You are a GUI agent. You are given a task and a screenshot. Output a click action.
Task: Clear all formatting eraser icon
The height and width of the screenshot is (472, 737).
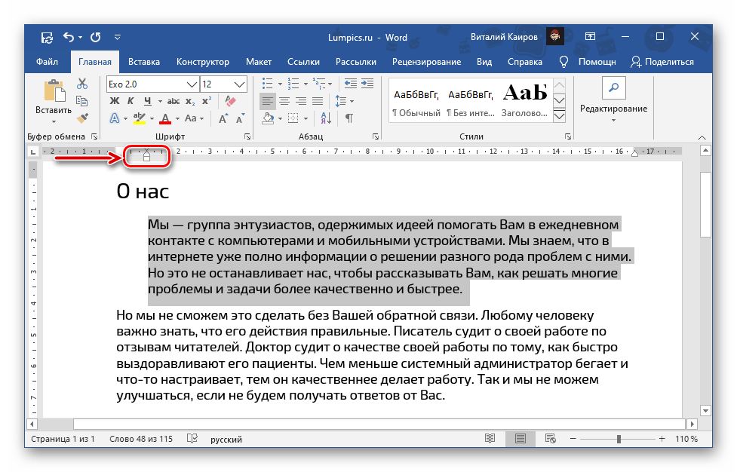coord(230,101)
